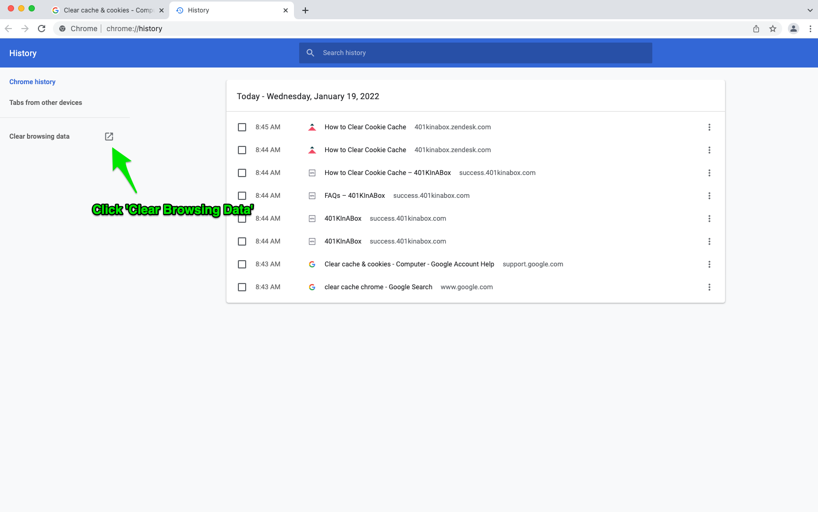Viewport: 818px width, 512px height.
Task: Click the reload page icon
Action: (x=42, y=29)
